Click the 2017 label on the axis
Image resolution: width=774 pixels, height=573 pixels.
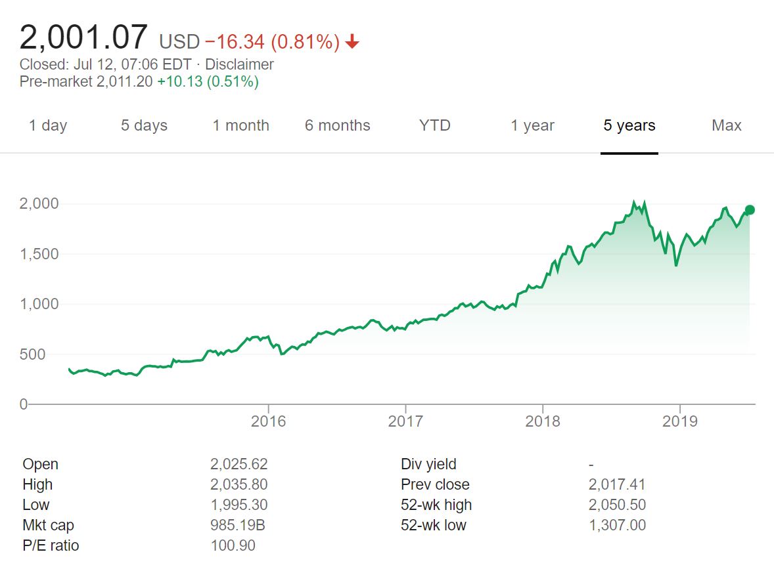click(405, 421)
